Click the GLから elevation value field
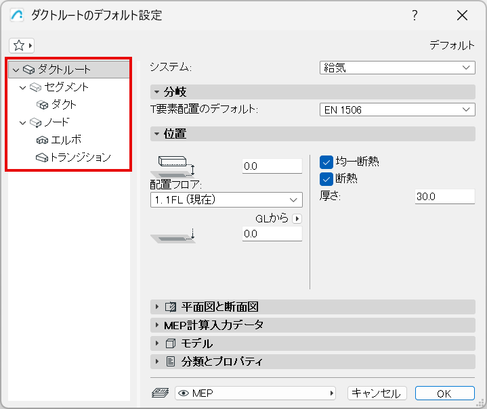Viewport: 487px width, 409px height. pyautogui.click(x=272, y=234)
